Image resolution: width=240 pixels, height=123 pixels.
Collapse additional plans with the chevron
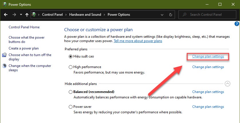(228, 84)
